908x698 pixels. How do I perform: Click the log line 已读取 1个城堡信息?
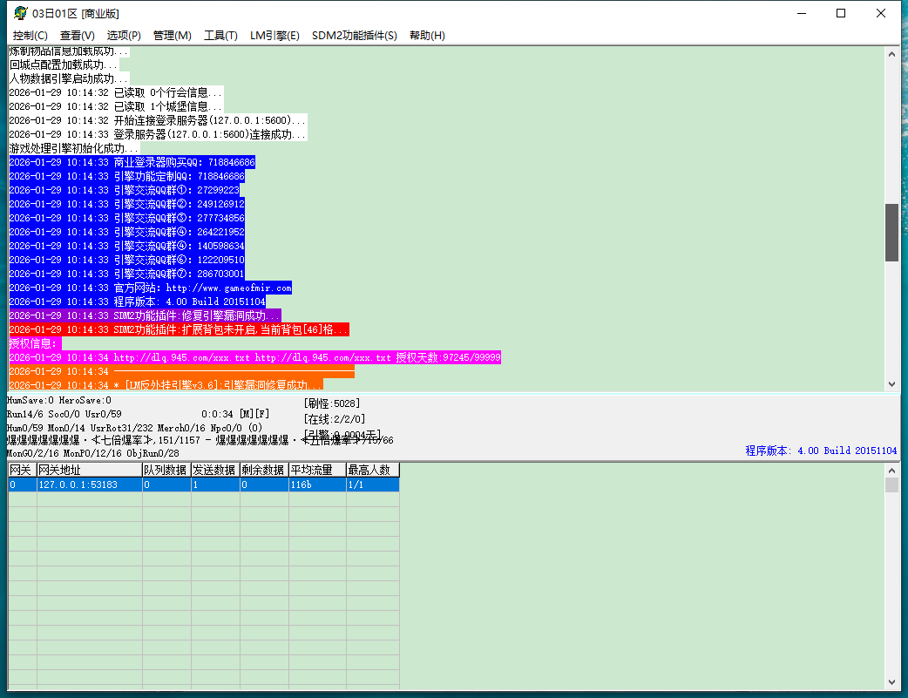click(x=116, y=106)
